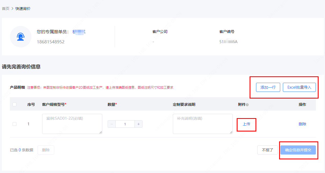Focus the 客户规格型号 text area

(72, 124)
